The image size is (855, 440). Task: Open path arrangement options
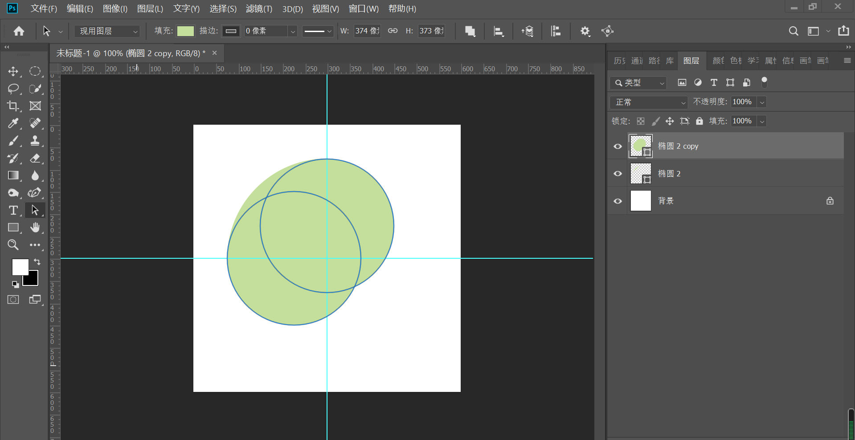click(x=528, y=31)
